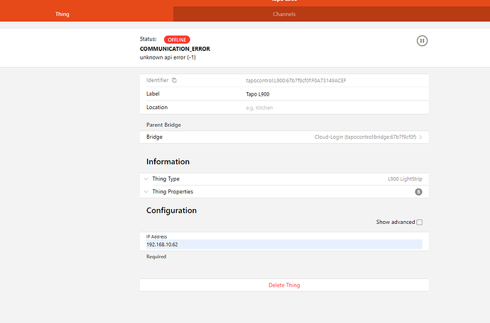
Task: Open the Cloud-Login bridge entry
Action: pos(284,137)
